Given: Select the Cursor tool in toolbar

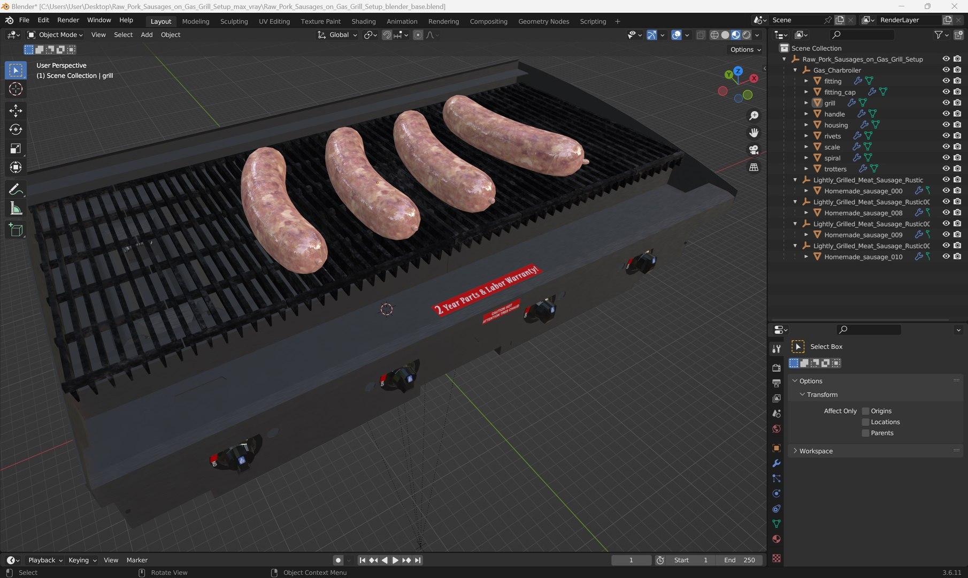Looking at the screenshot, I should click(16, 89).
